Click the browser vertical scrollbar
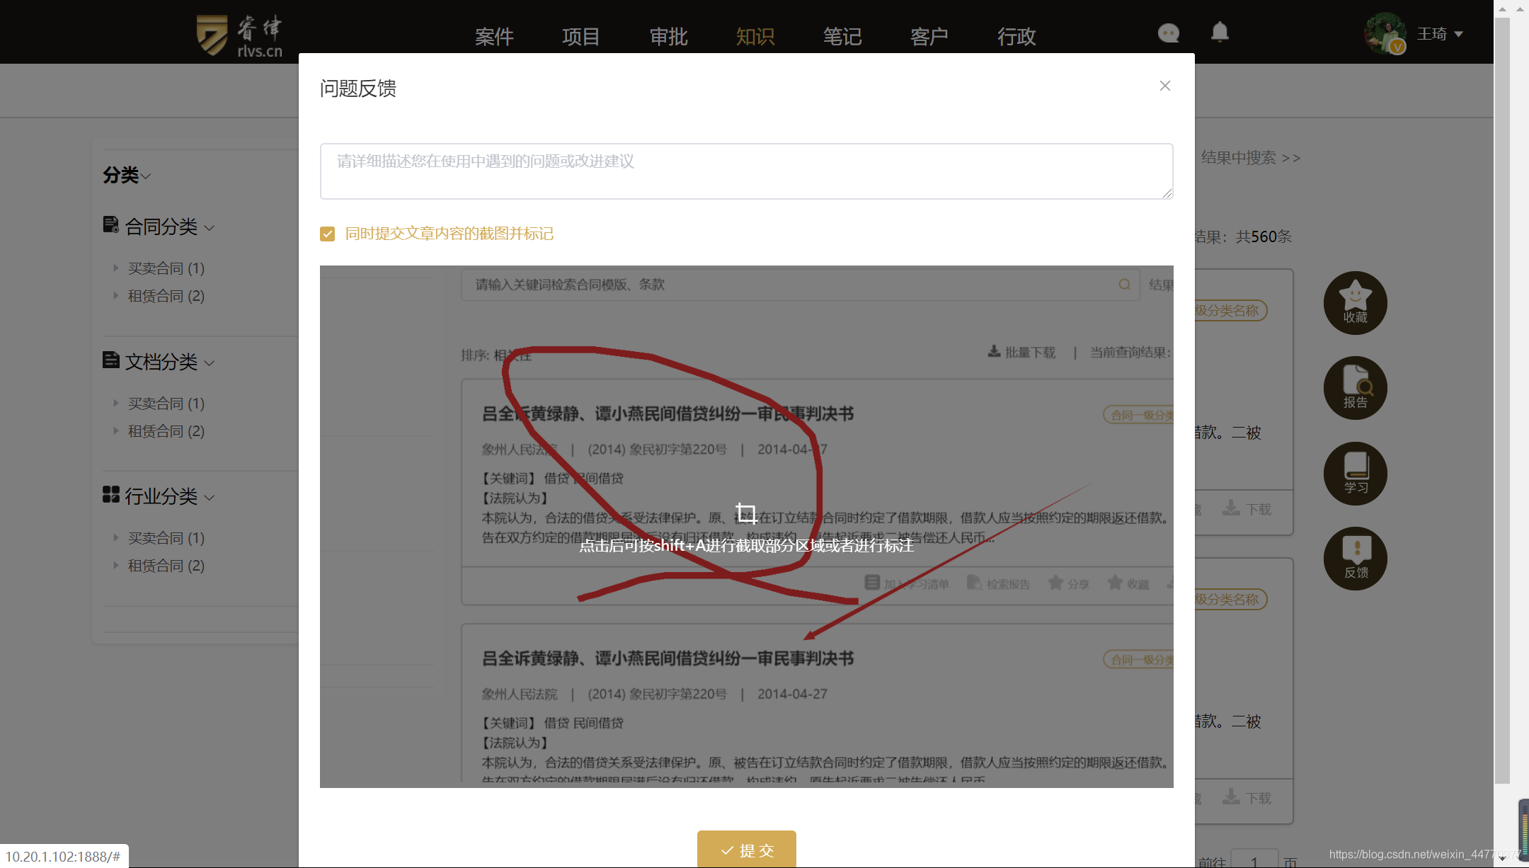Viewport: 1529px width, 868px height. pyautogui.click(x=1502, y=400)
